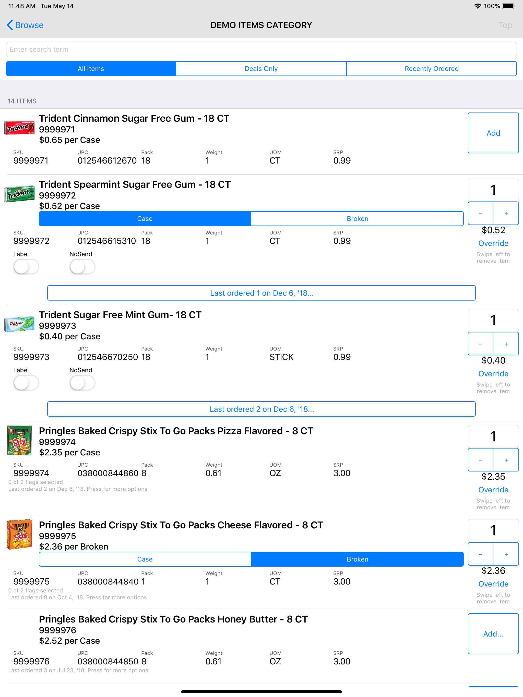Open Trident Cinnamon Sugar Free Gum title
This screenshot has height=697, width=523.
(134, 118)
